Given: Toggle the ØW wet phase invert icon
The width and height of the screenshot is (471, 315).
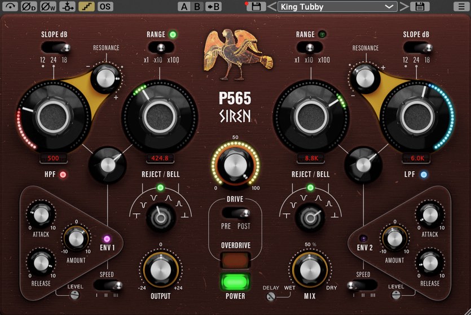Looking at the screenshot, I should tap(48, 6).
